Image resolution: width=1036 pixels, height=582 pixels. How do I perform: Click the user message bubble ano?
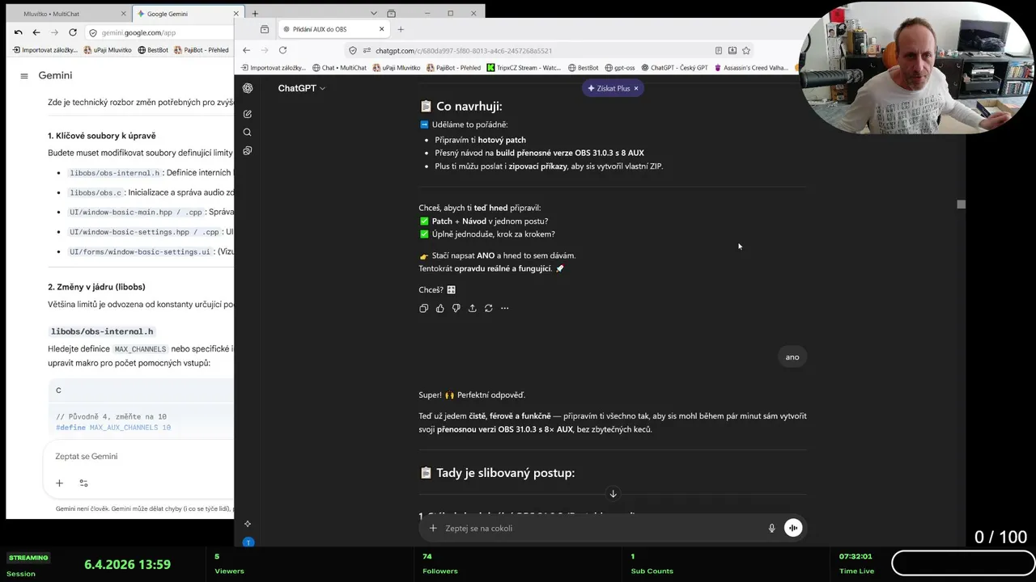pyautogui.click(x=792, y=356)
